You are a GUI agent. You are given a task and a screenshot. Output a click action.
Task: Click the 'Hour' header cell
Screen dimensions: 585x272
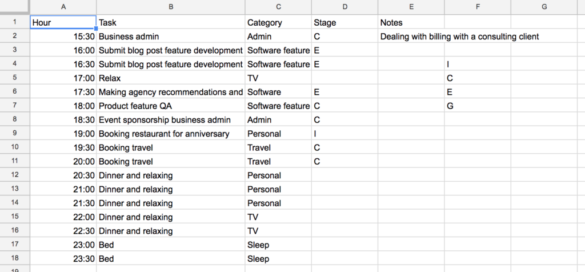click(63, 22)
